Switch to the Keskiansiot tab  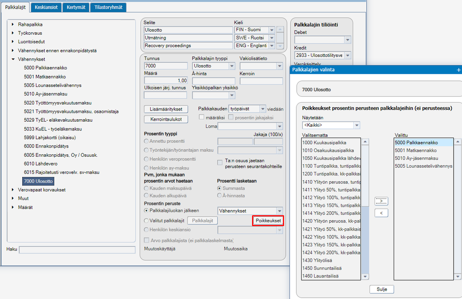[46, 7]
